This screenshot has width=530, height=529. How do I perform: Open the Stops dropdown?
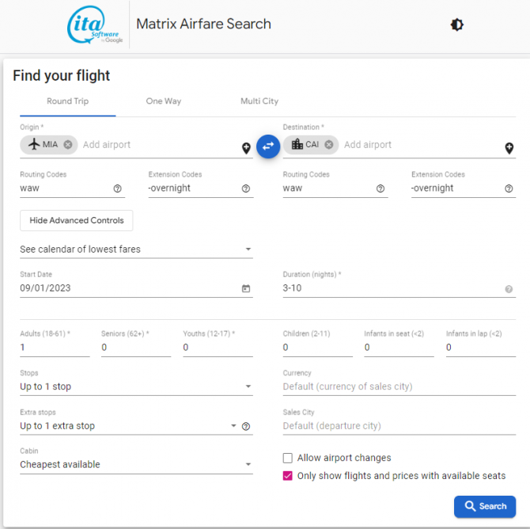coord(136,386)
